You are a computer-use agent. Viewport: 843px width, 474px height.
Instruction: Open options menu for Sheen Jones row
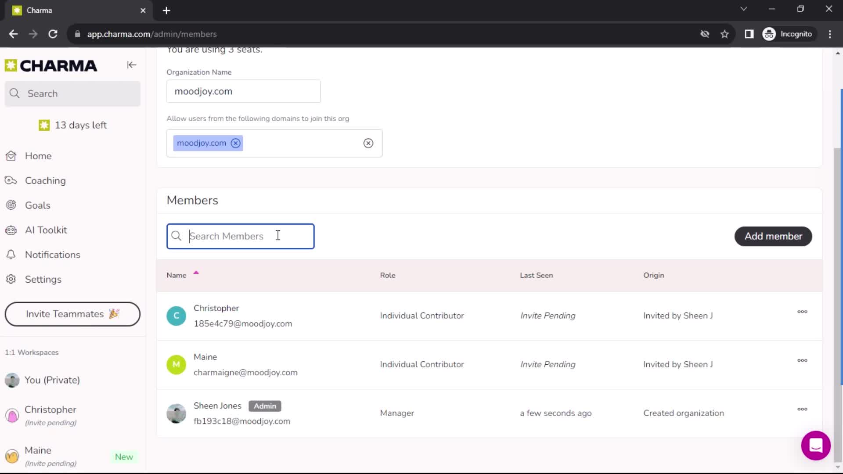coord(802,409)
